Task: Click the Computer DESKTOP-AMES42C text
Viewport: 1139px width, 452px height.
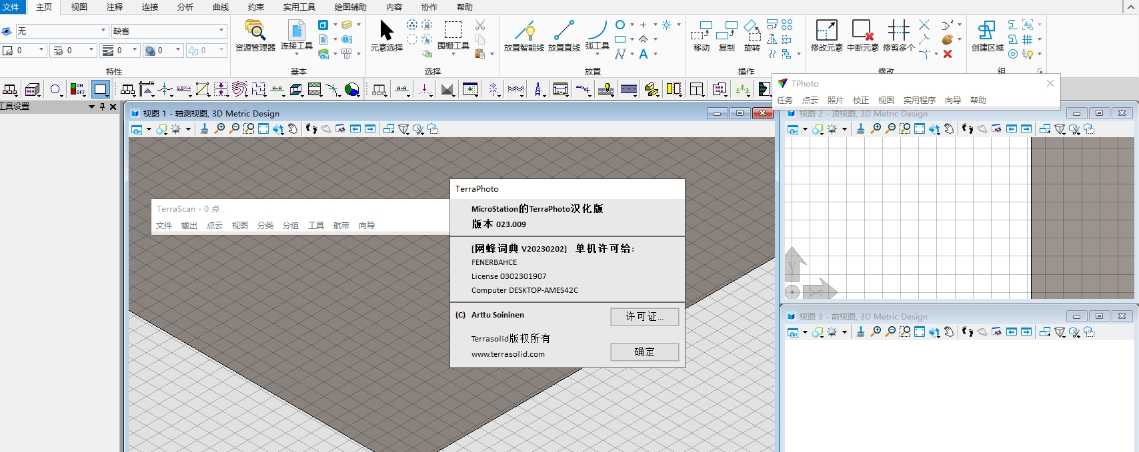Action: [x=525, y=290]
